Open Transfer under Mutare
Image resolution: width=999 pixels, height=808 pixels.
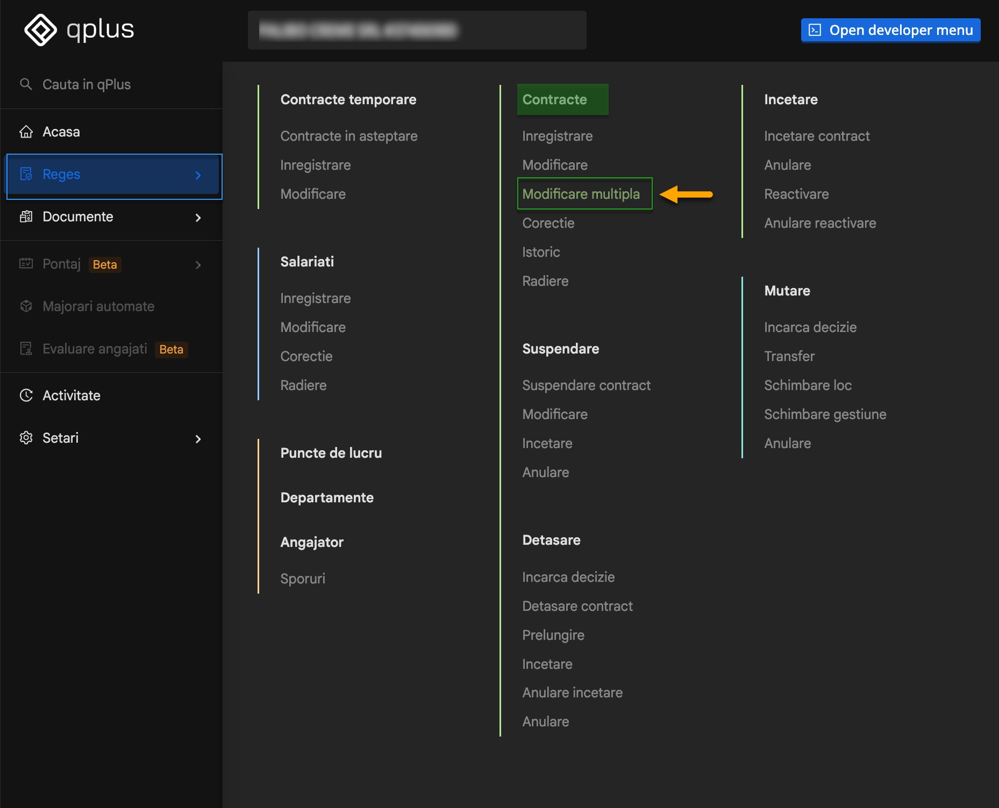point(789,356)
